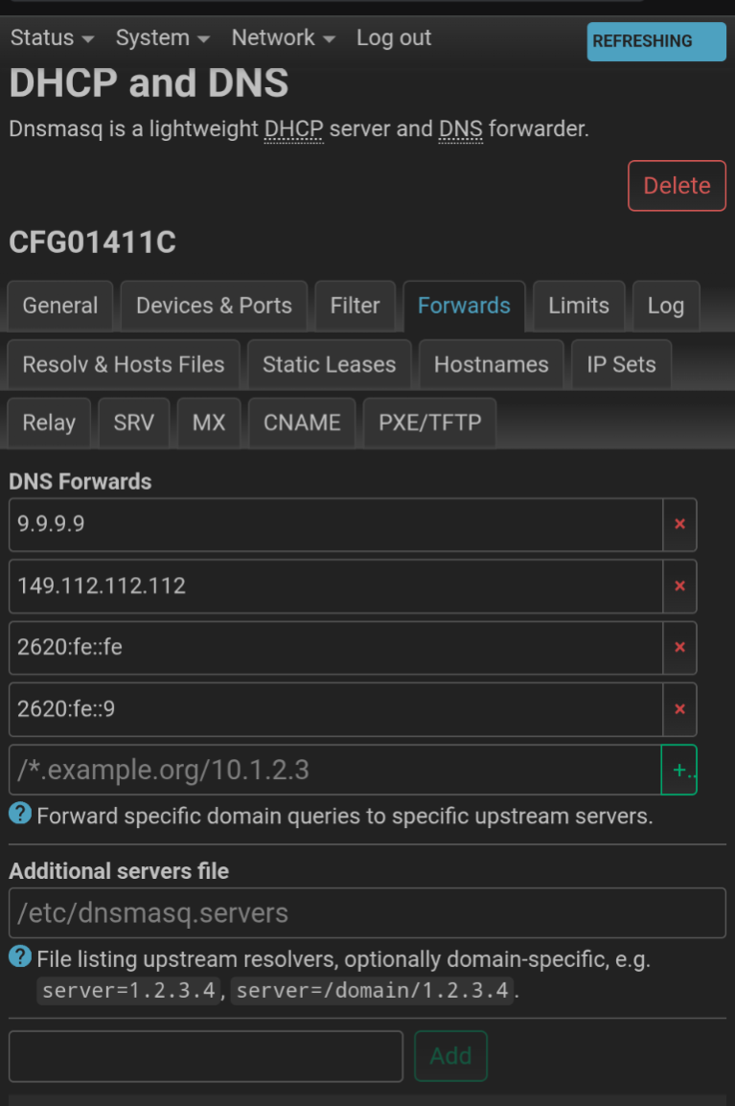The width and height of the screenshot is (735, 1106).
Task: Delete the 2620:fe::9 forward entry
Action: [x=679, y=709]
